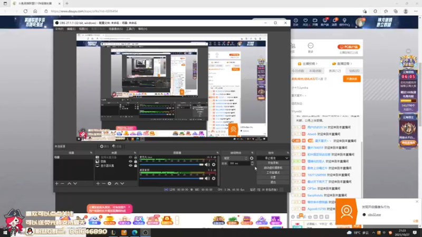Adjust the desktop audio volume slider
The width and height of the screenshot is (422, 237).
tap(171, 178)
